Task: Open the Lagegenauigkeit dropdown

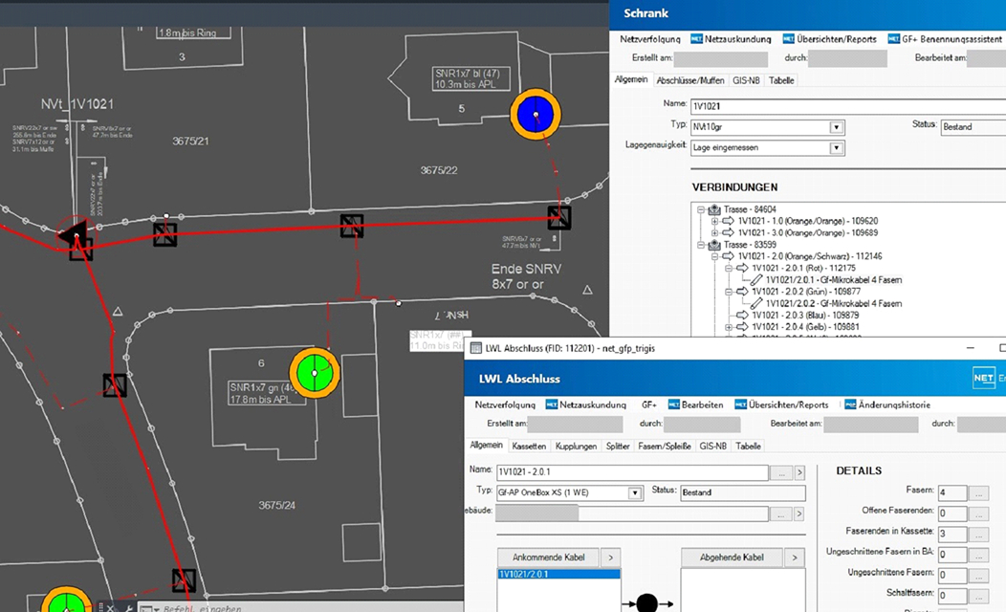Action: pos(836,147)
